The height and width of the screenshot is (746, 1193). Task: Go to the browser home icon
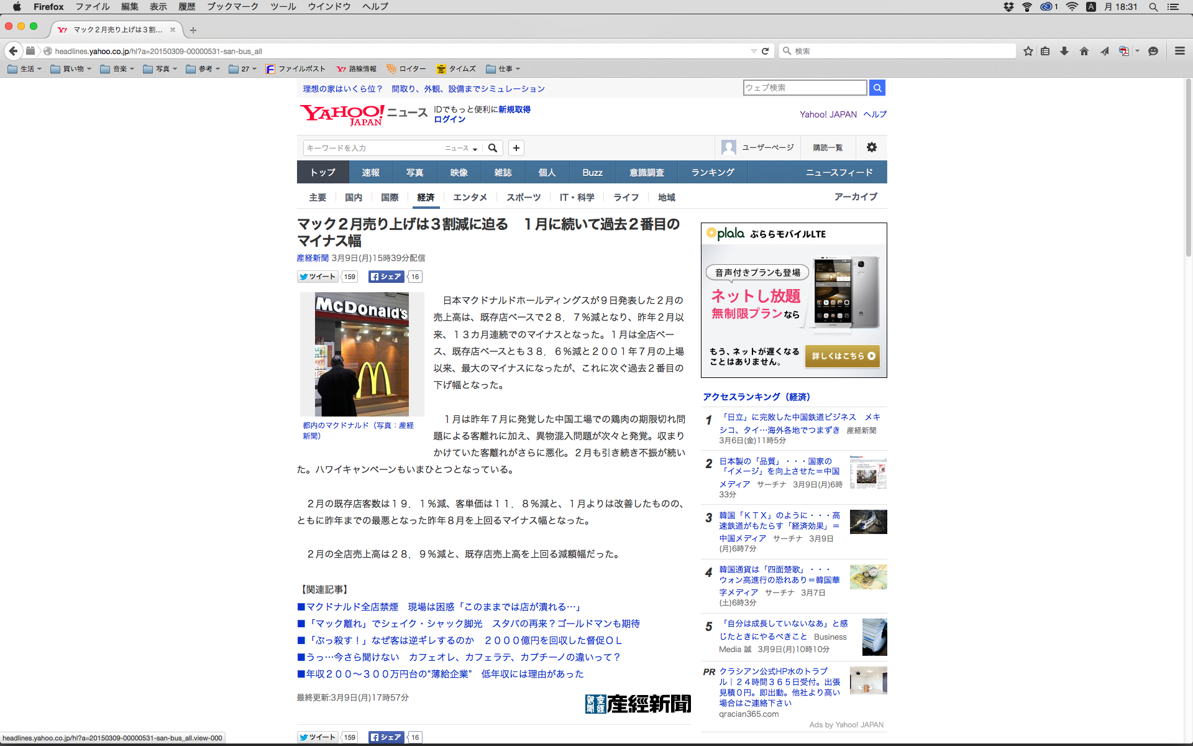tap(1084, 51)
